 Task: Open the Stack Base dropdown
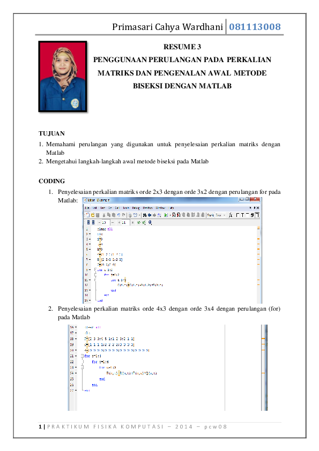(220, 215)
